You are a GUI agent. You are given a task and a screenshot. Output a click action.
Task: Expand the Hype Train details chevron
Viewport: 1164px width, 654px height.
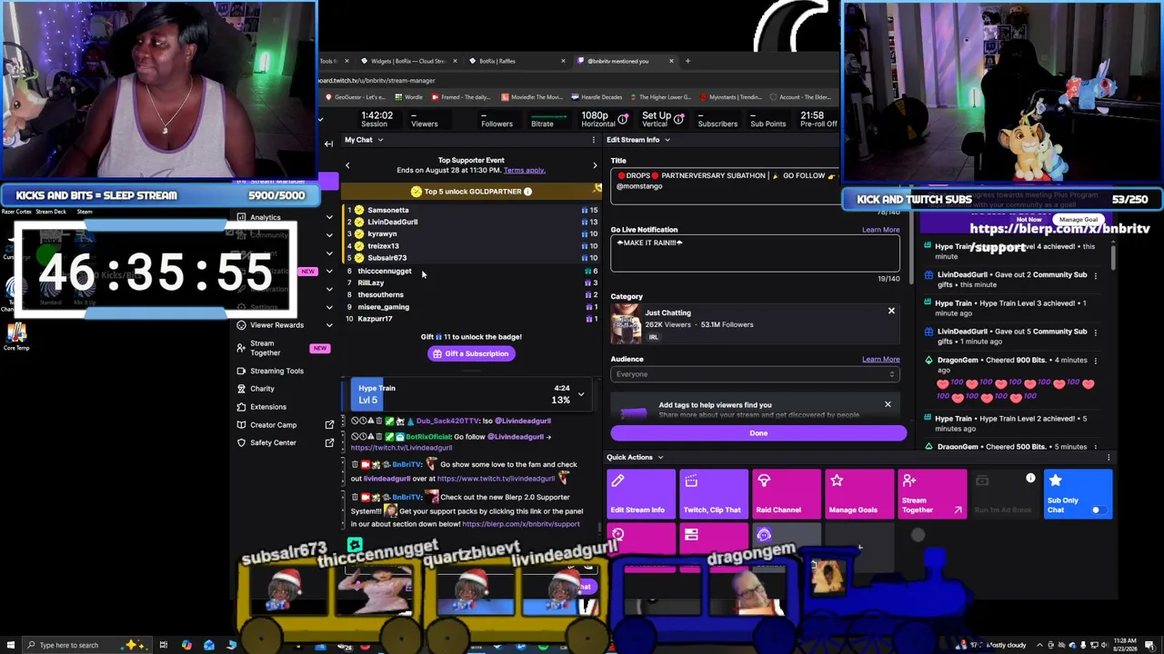coord(581,394)
